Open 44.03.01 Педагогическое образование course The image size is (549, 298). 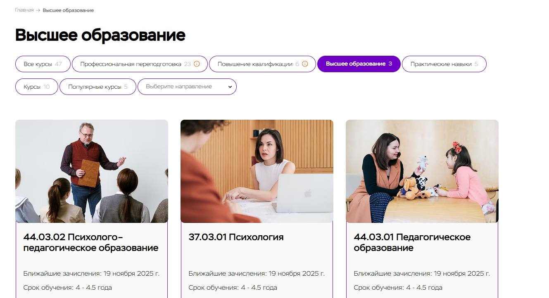click(x=412, y=242)
